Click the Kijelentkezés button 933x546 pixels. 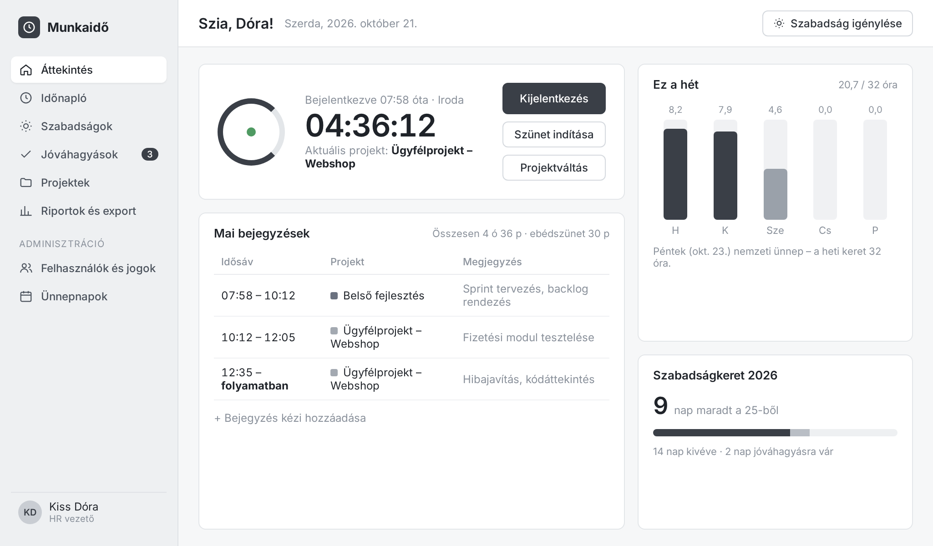[x=554, y=98]
